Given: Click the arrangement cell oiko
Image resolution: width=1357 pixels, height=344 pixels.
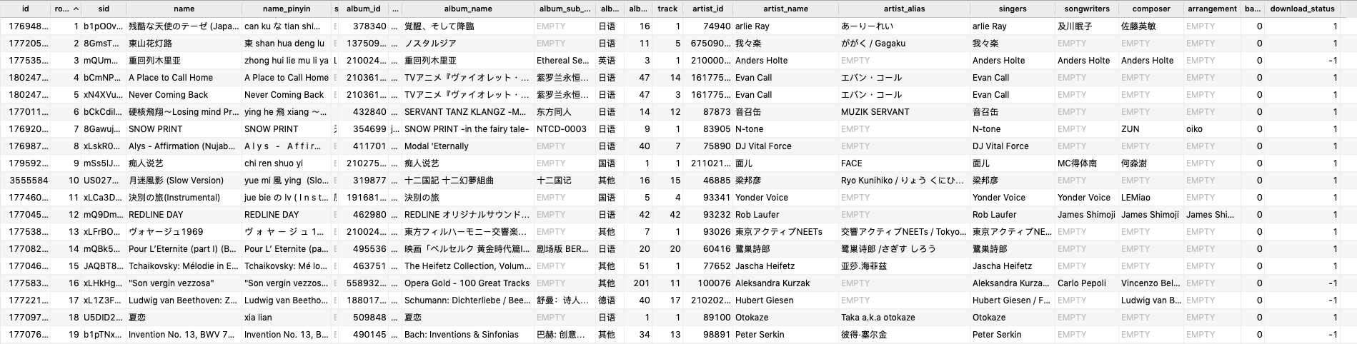Looking at the screenshot, I should coord(1195,129).
